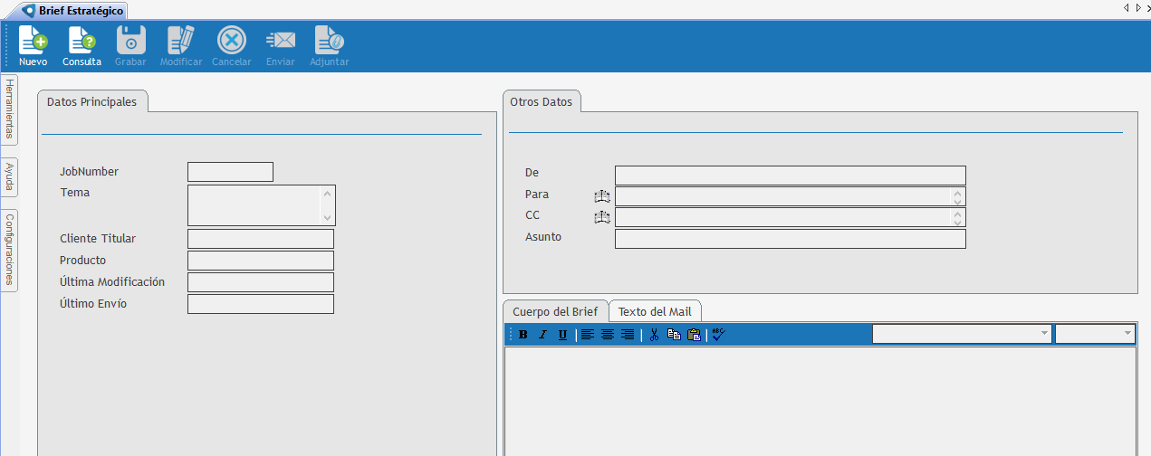The image size is (1151, 456).
Task: Toggle underline formatting in the editor toolbar
Action: point(562,335)
